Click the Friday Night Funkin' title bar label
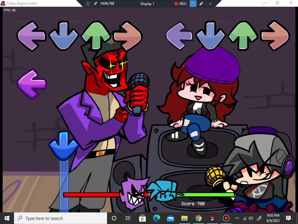 [22, 3]
